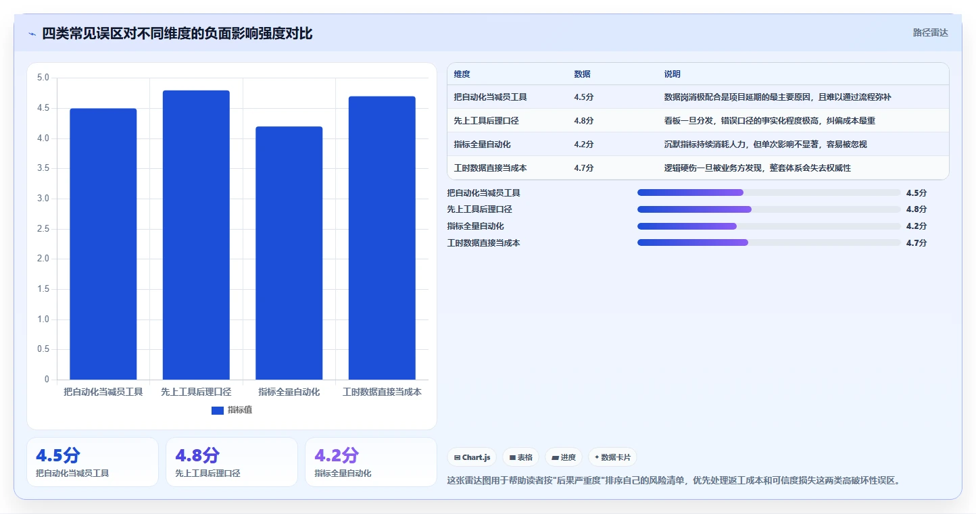The width and height of the screenshot is (976, 514).
Task: Click the 数据卡片 chip sparkle icon
Action: [597, 457]
